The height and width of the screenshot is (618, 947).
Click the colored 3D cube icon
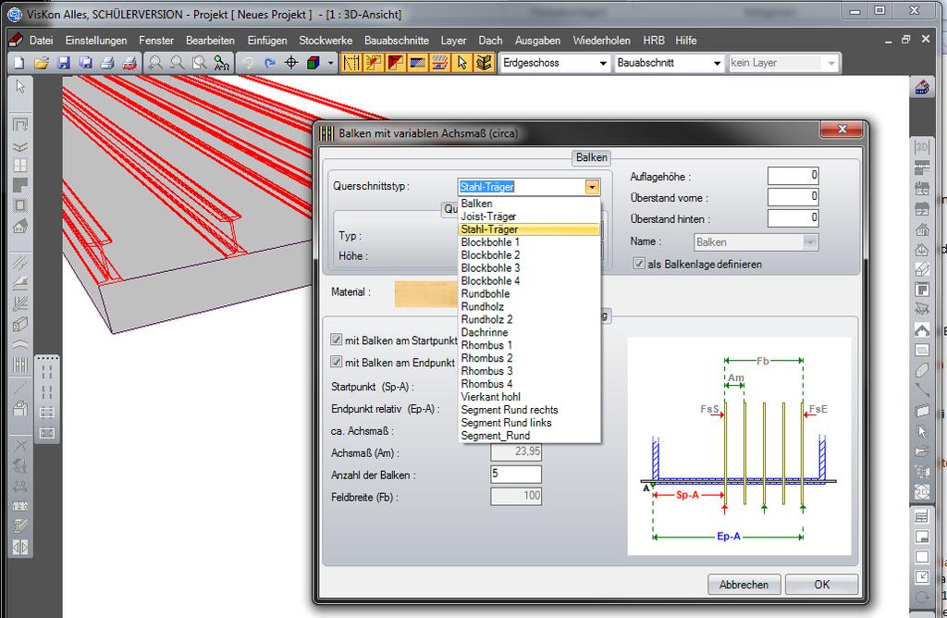(313, 63)
